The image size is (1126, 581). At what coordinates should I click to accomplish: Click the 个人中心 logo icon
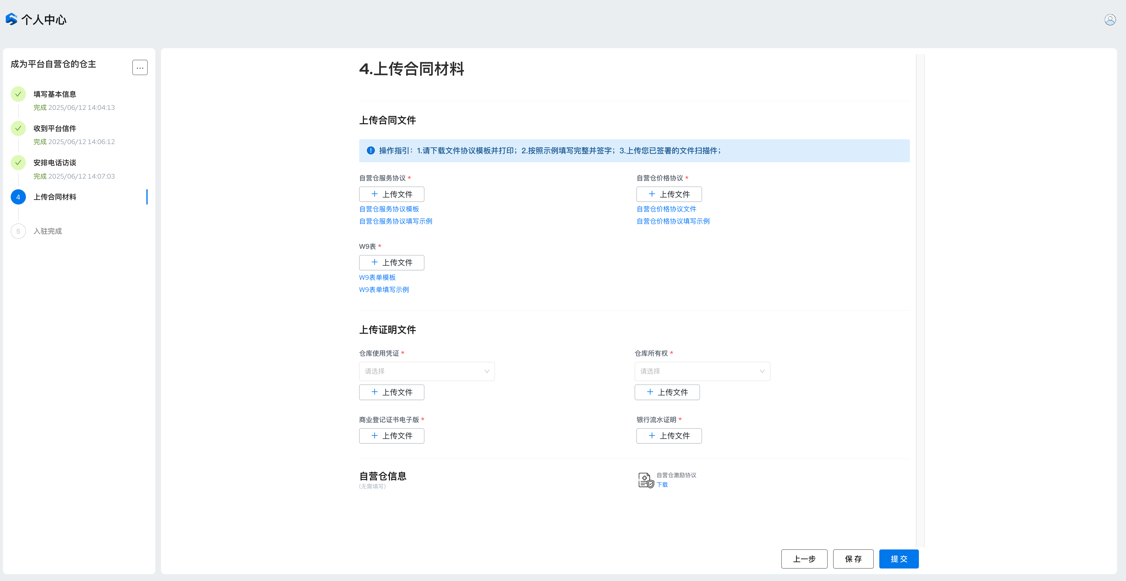(11, 19)
